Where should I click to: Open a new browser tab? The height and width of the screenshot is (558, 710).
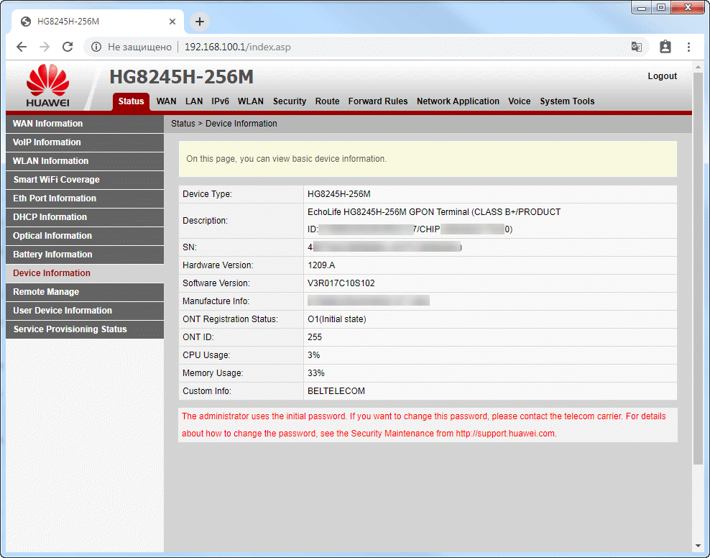pyautogui.click(x=200, y=22)
